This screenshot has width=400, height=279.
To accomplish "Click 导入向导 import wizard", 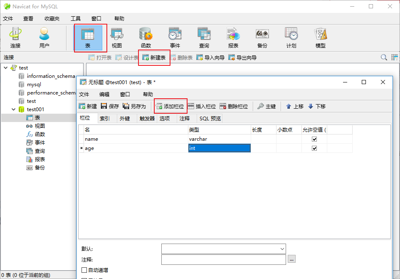I will [210, 58].
